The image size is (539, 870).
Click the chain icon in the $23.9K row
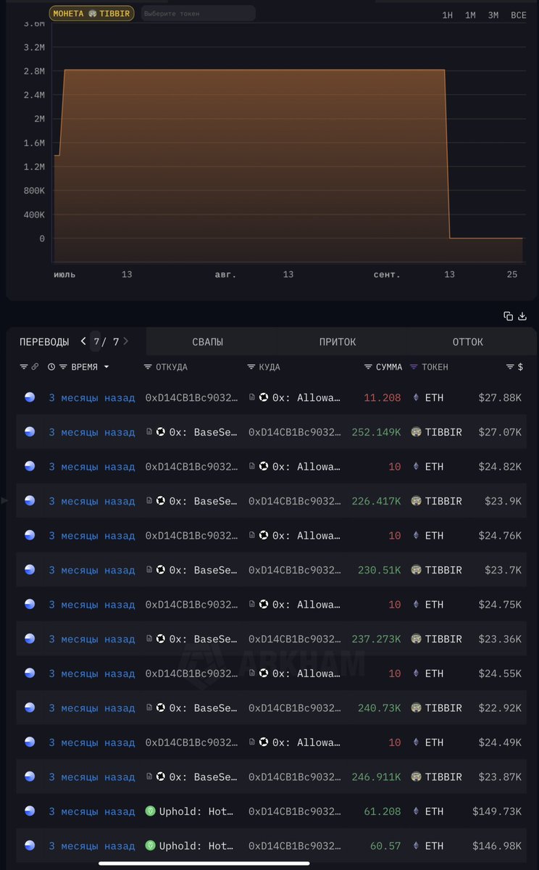[x=30, y=501]
